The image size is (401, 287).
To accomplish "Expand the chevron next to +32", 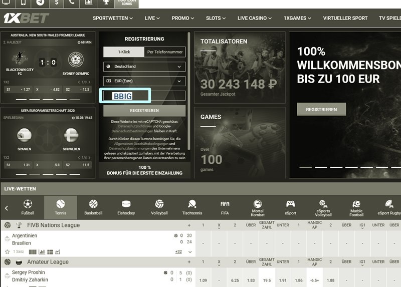I will pyautogui.click(x=190, y=252).
